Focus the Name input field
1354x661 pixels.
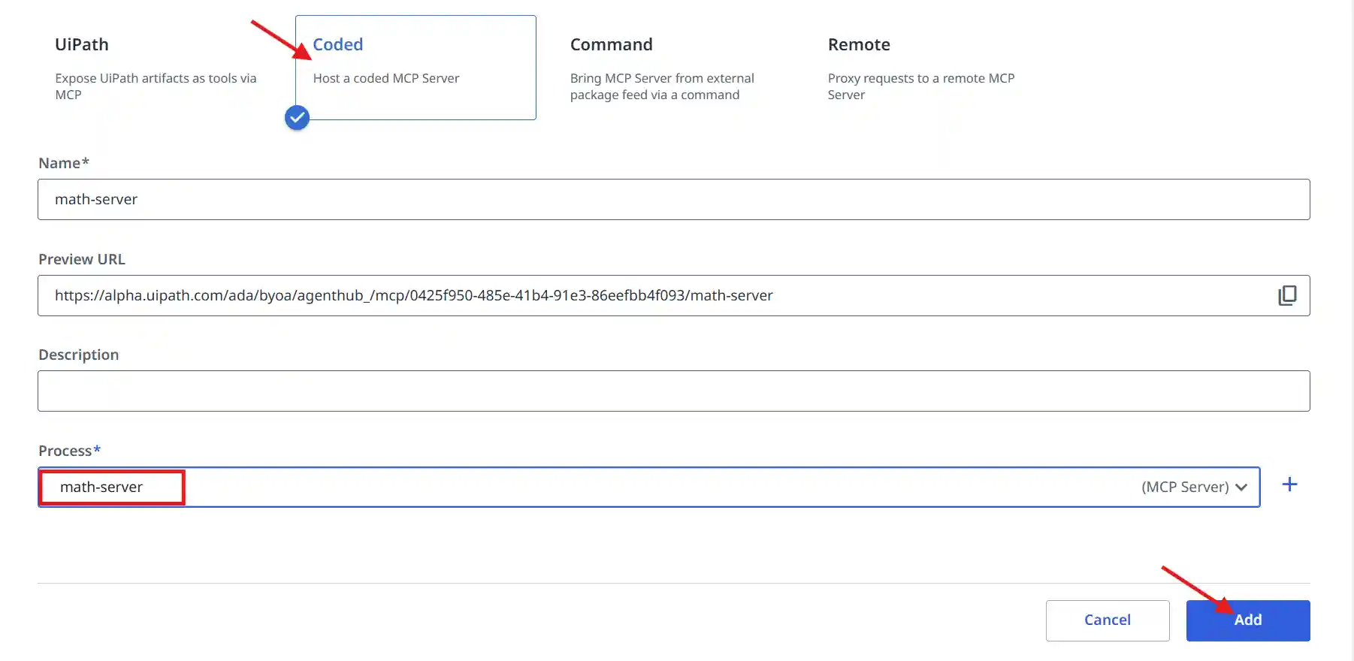point(673,200)
